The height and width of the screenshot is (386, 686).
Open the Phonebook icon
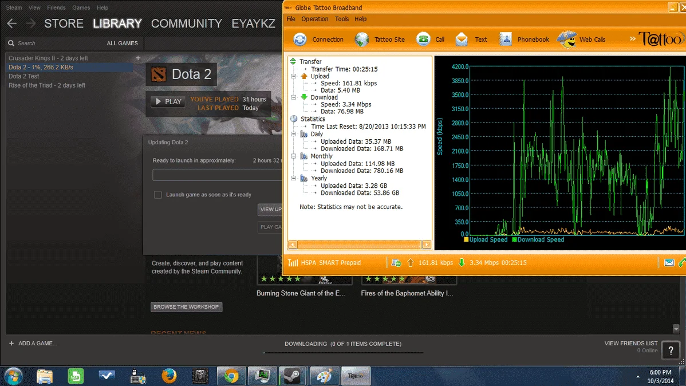[x=506, y=40]
